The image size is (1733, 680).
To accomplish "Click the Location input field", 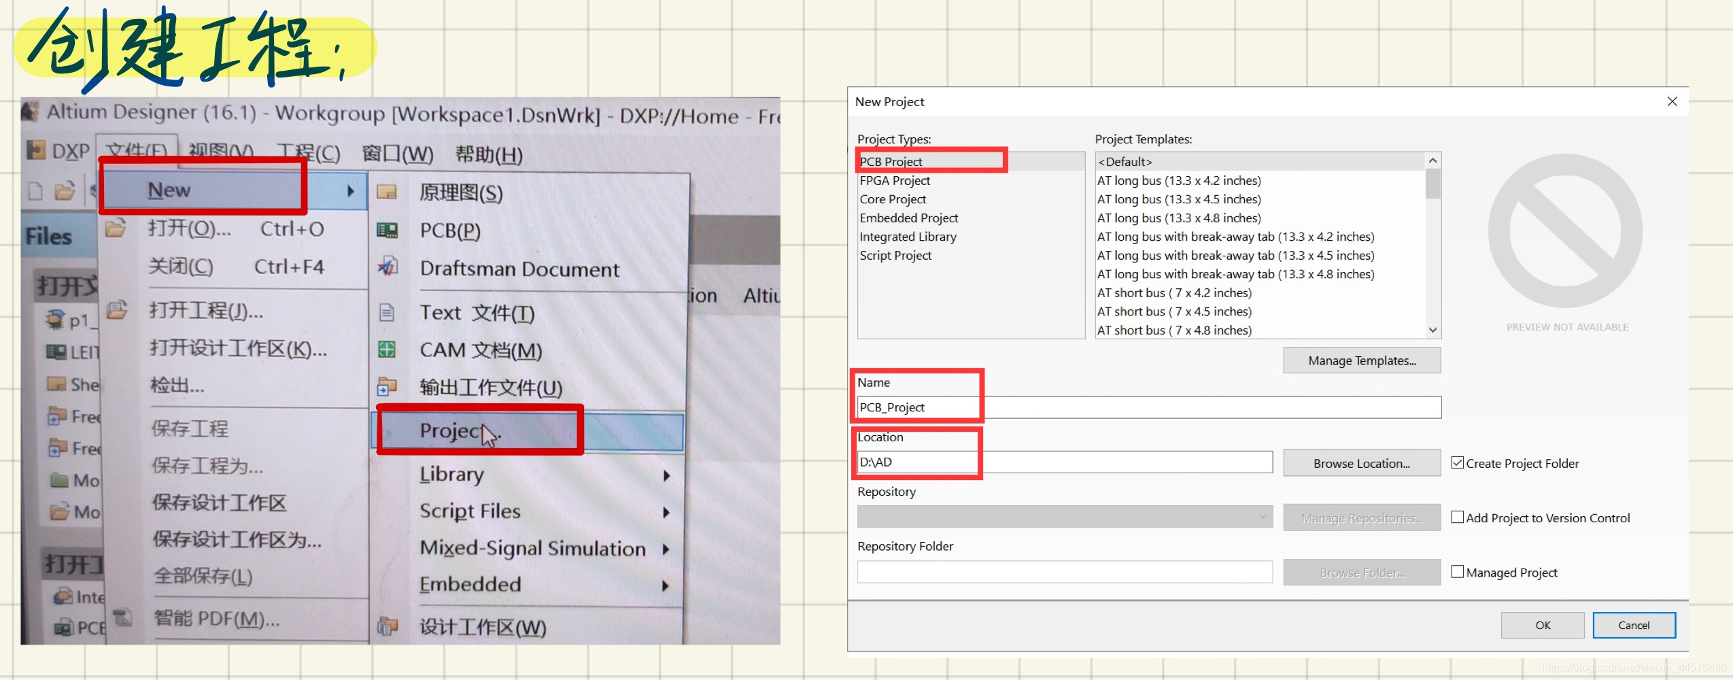I will pos(1065,462).
